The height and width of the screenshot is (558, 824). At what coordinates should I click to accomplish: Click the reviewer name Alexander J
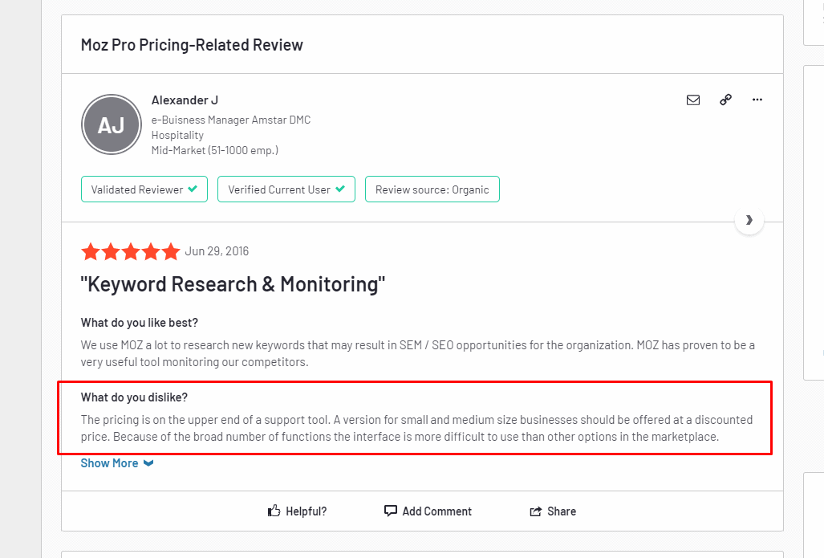pos(185,100)
